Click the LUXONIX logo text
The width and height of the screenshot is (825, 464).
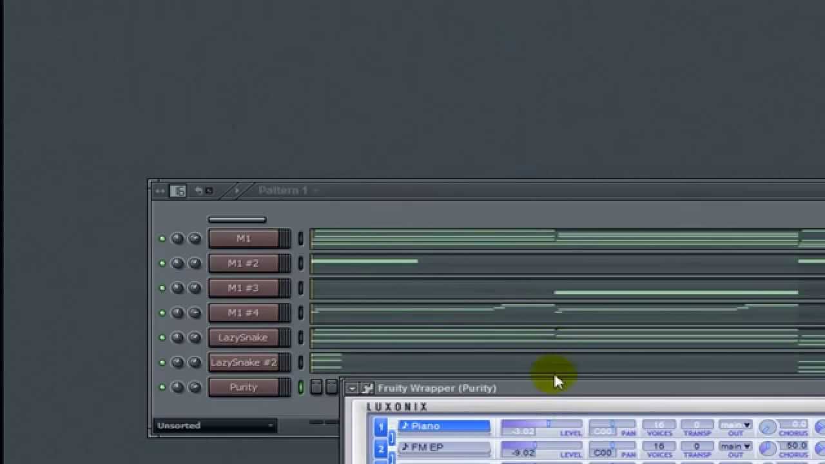pos(398,407)
